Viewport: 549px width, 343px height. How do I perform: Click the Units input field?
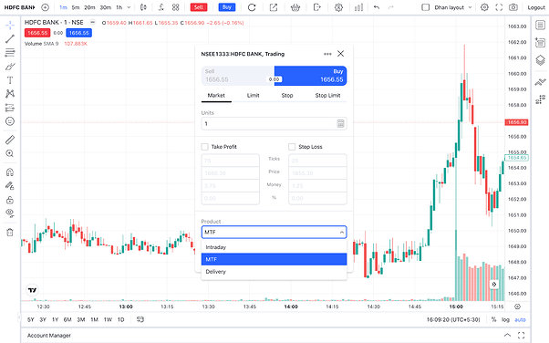tap(268, 123)
